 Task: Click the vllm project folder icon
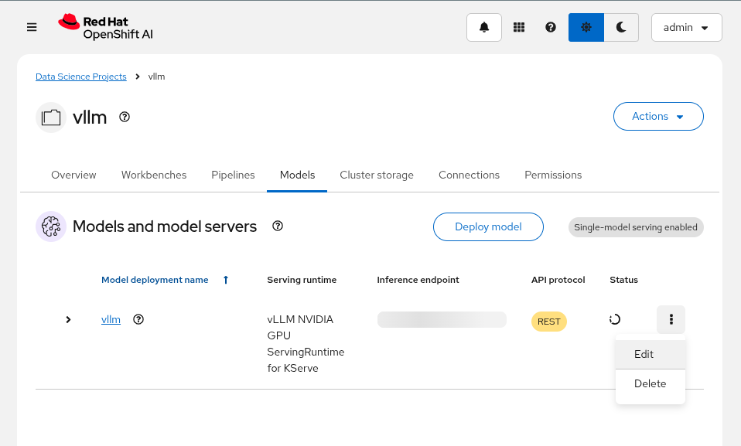tap(51, 117)
